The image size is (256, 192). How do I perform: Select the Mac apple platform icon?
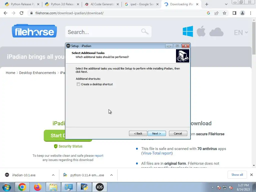point(201,31)
